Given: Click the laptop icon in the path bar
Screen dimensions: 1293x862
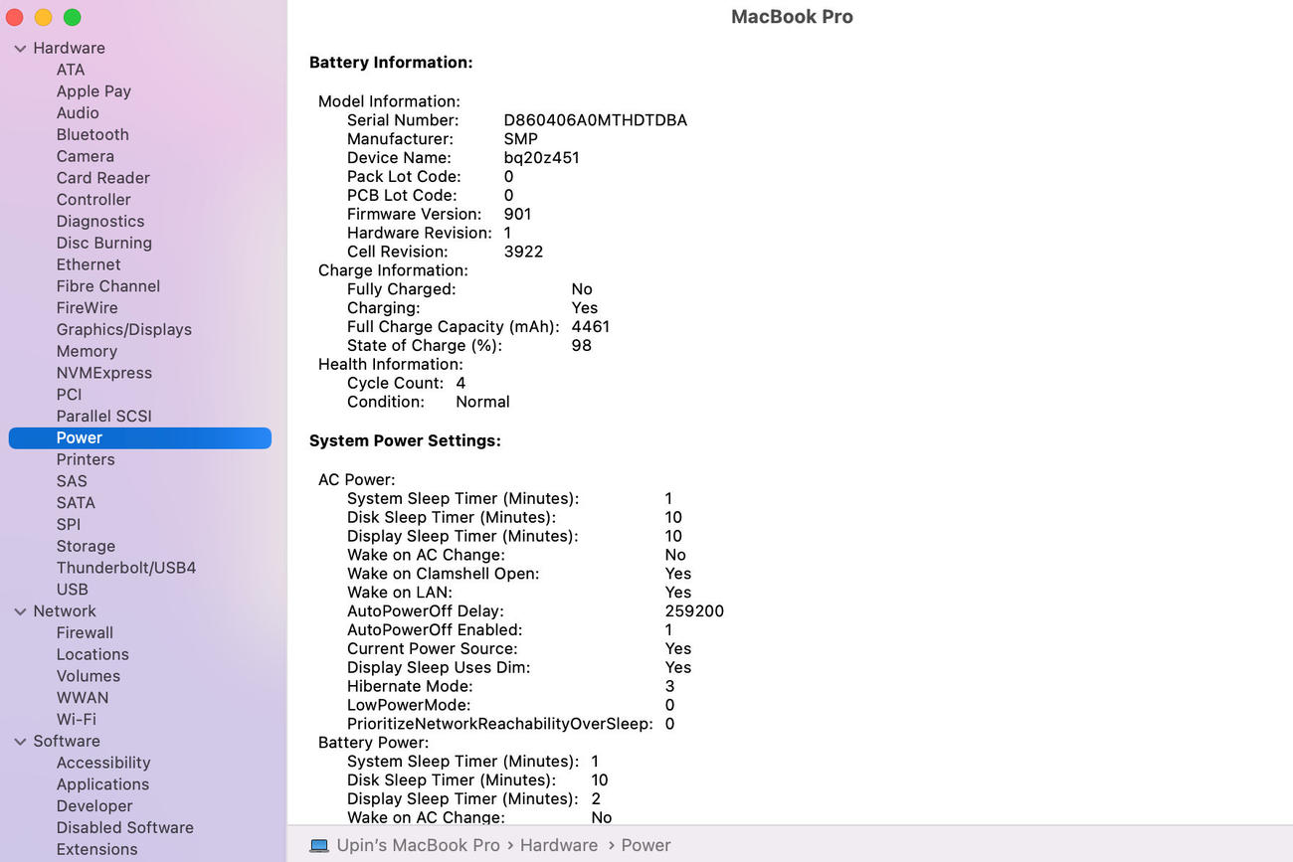Looking at the screenshot, I should pos(319,845).
